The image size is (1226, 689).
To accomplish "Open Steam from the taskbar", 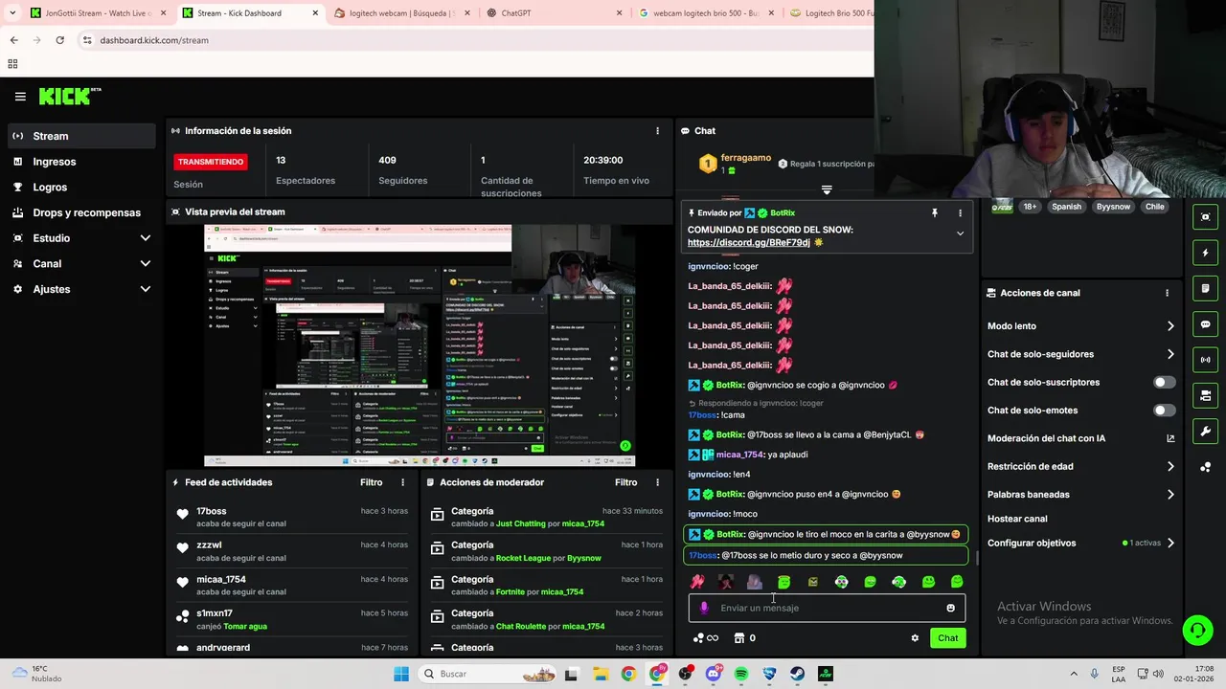I will pos(797,674).
